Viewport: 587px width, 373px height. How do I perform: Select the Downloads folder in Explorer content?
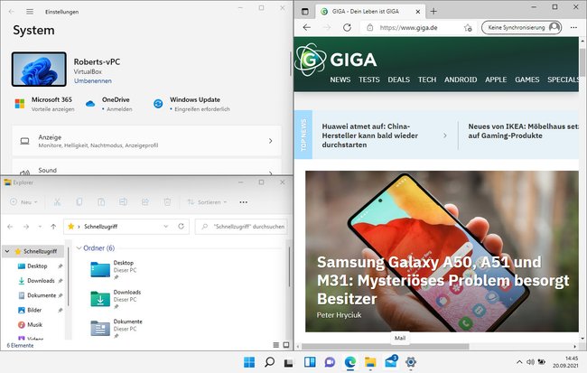click(116, 299)
